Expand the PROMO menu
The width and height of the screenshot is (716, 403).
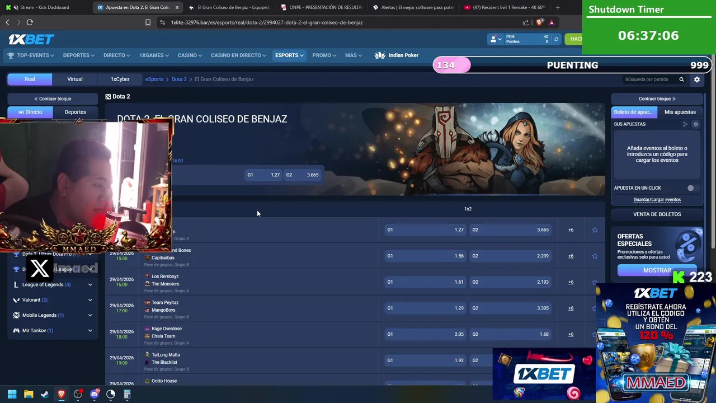324,55
